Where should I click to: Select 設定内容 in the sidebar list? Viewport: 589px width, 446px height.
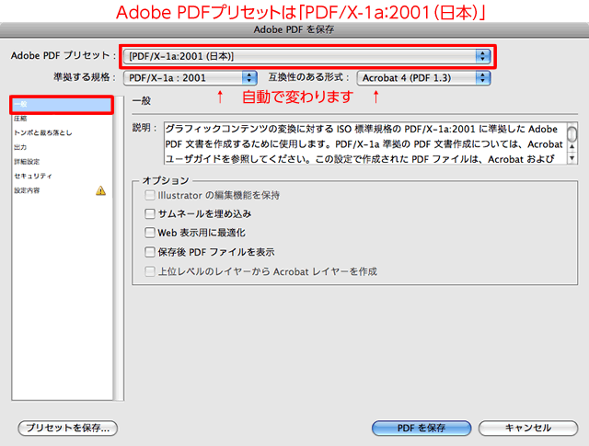point(62,190)
